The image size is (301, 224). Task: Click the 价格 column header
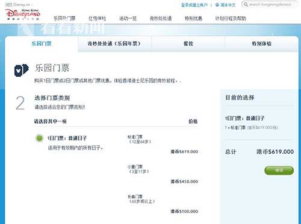193,121
